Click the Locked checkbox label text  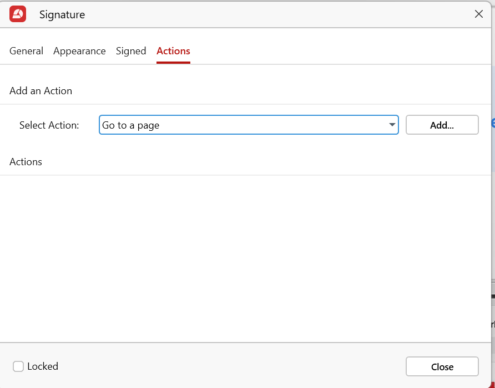[x=43, y=366]
